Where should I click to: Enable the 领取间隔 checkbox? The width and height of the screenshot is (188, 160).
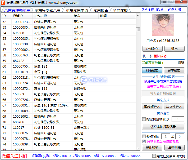pyautogui.click(x=144, y=136)
